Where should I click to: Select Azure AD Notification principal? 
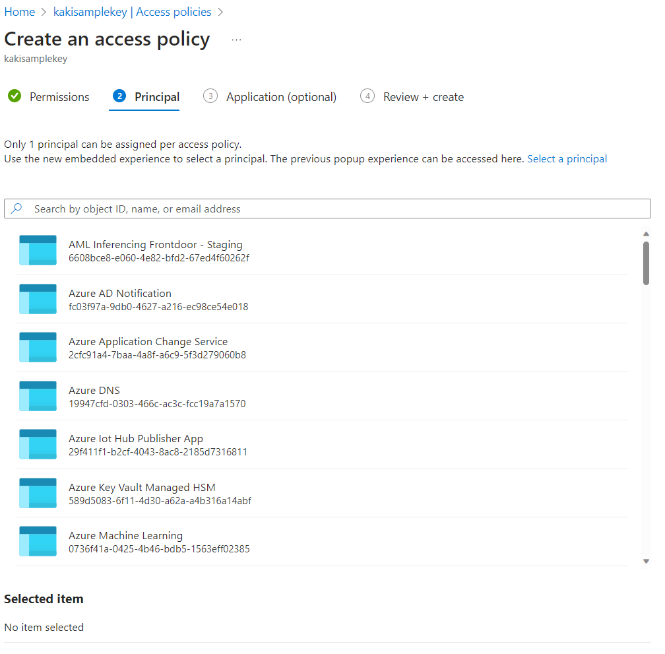323,300
